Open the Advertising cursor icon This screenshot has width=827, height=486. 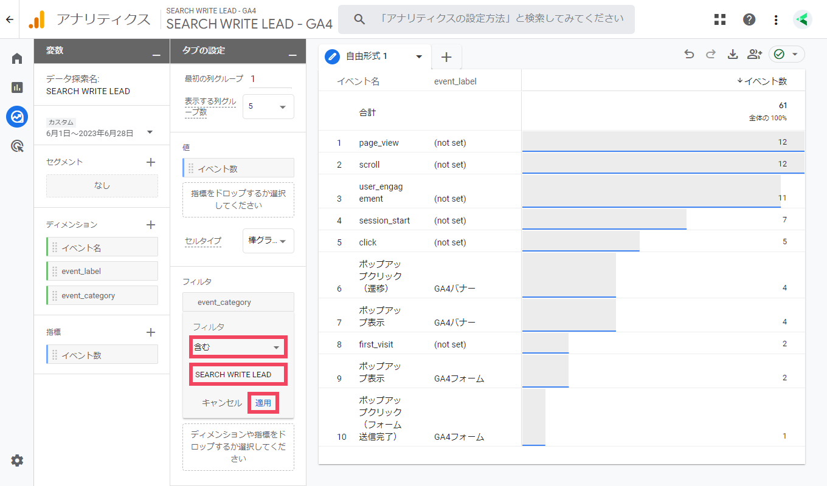17,145
